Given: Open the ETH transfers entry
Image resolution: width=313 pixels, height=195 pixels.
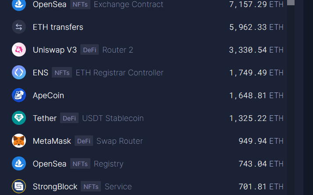Looking at the screenshot, I should click(58, 27).
